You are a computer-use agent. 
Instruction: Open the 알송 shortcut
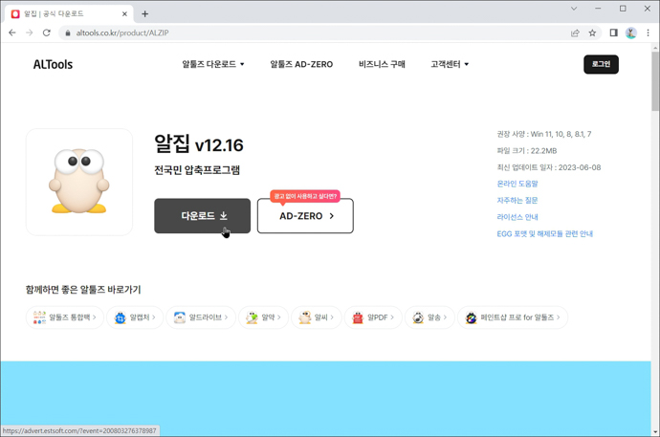point(429,317)
